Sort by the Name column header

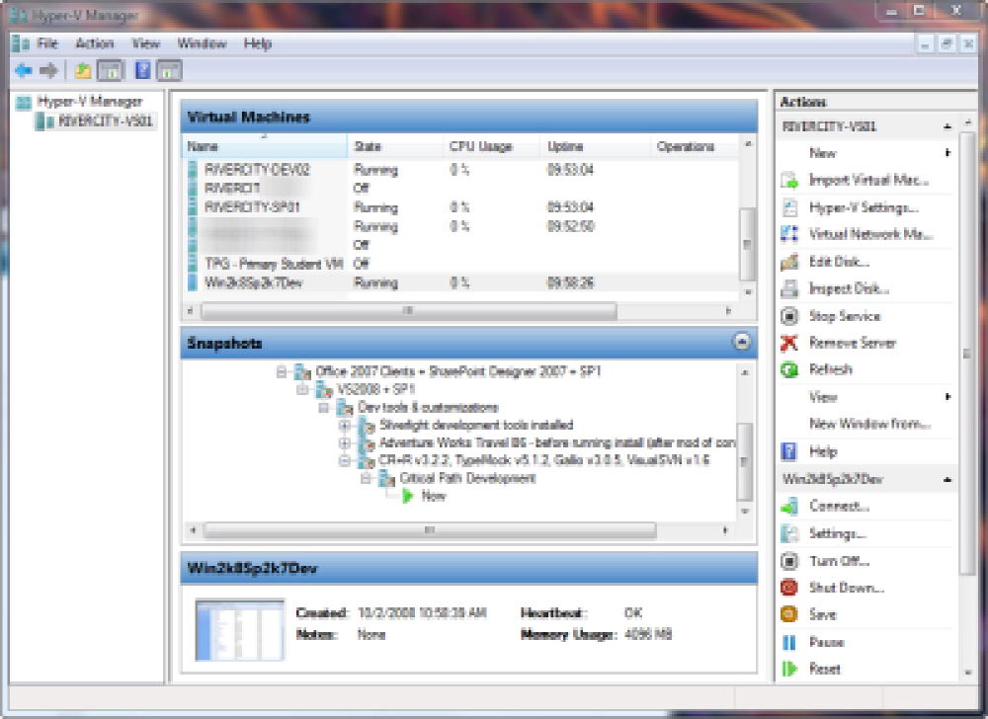pyautogui.click(x=265, y=147)
